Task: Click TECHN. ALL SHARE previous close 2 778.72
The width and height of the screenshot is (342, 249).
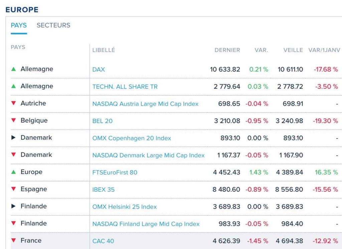Action: [290, 87]
